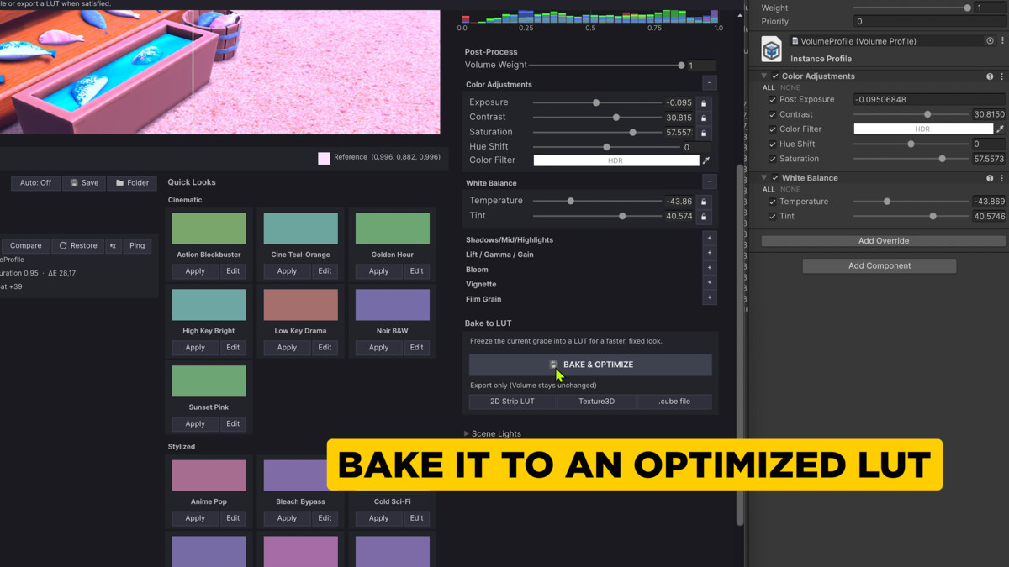
Task: Lock the Temperature value in Post-Process panel
Action: pos(705,202)
